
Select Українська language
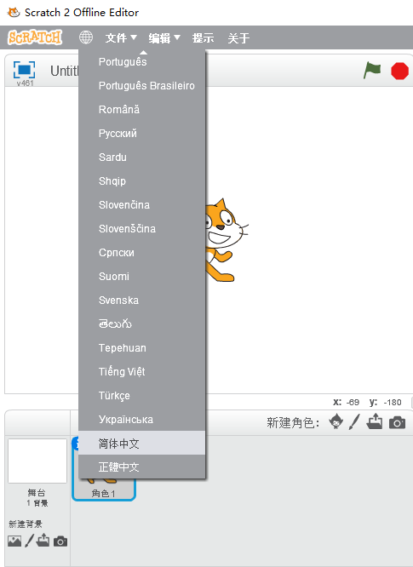(141, 420)
